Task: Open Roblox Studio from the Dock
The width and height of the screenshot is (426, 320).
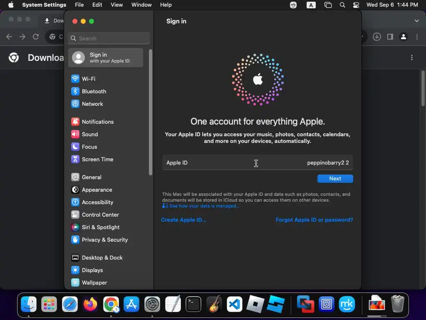Action: [x=276, y=304]
